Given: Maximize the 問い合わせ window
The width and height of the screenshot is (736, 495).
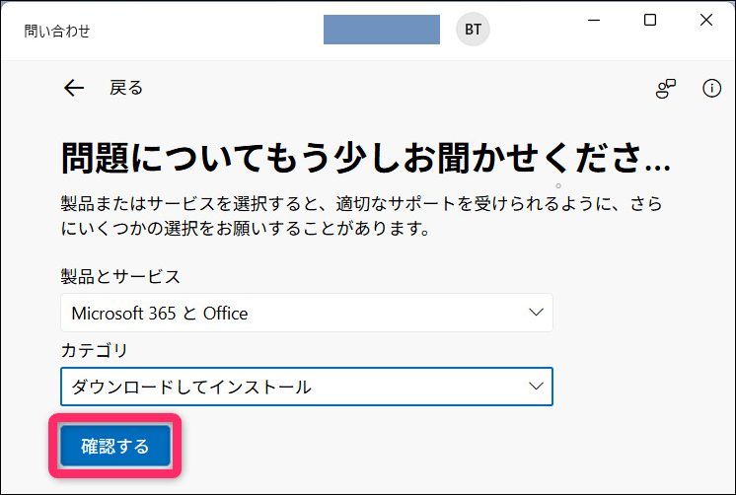Looking at the screenshot, I should coord(650,20).
